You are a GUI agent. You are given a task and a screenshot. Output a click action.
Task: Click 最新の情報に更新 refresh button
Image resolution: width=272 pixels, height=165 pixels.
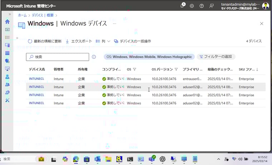tap(45, 41)
